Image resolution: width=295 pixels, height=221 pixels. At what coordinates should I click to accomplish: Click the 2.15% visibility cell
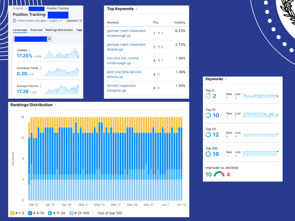[x=180, y=45]
